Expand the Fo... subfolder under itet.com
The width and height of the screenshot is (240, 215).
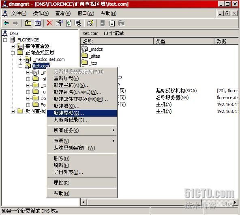(x=28, y=105)
